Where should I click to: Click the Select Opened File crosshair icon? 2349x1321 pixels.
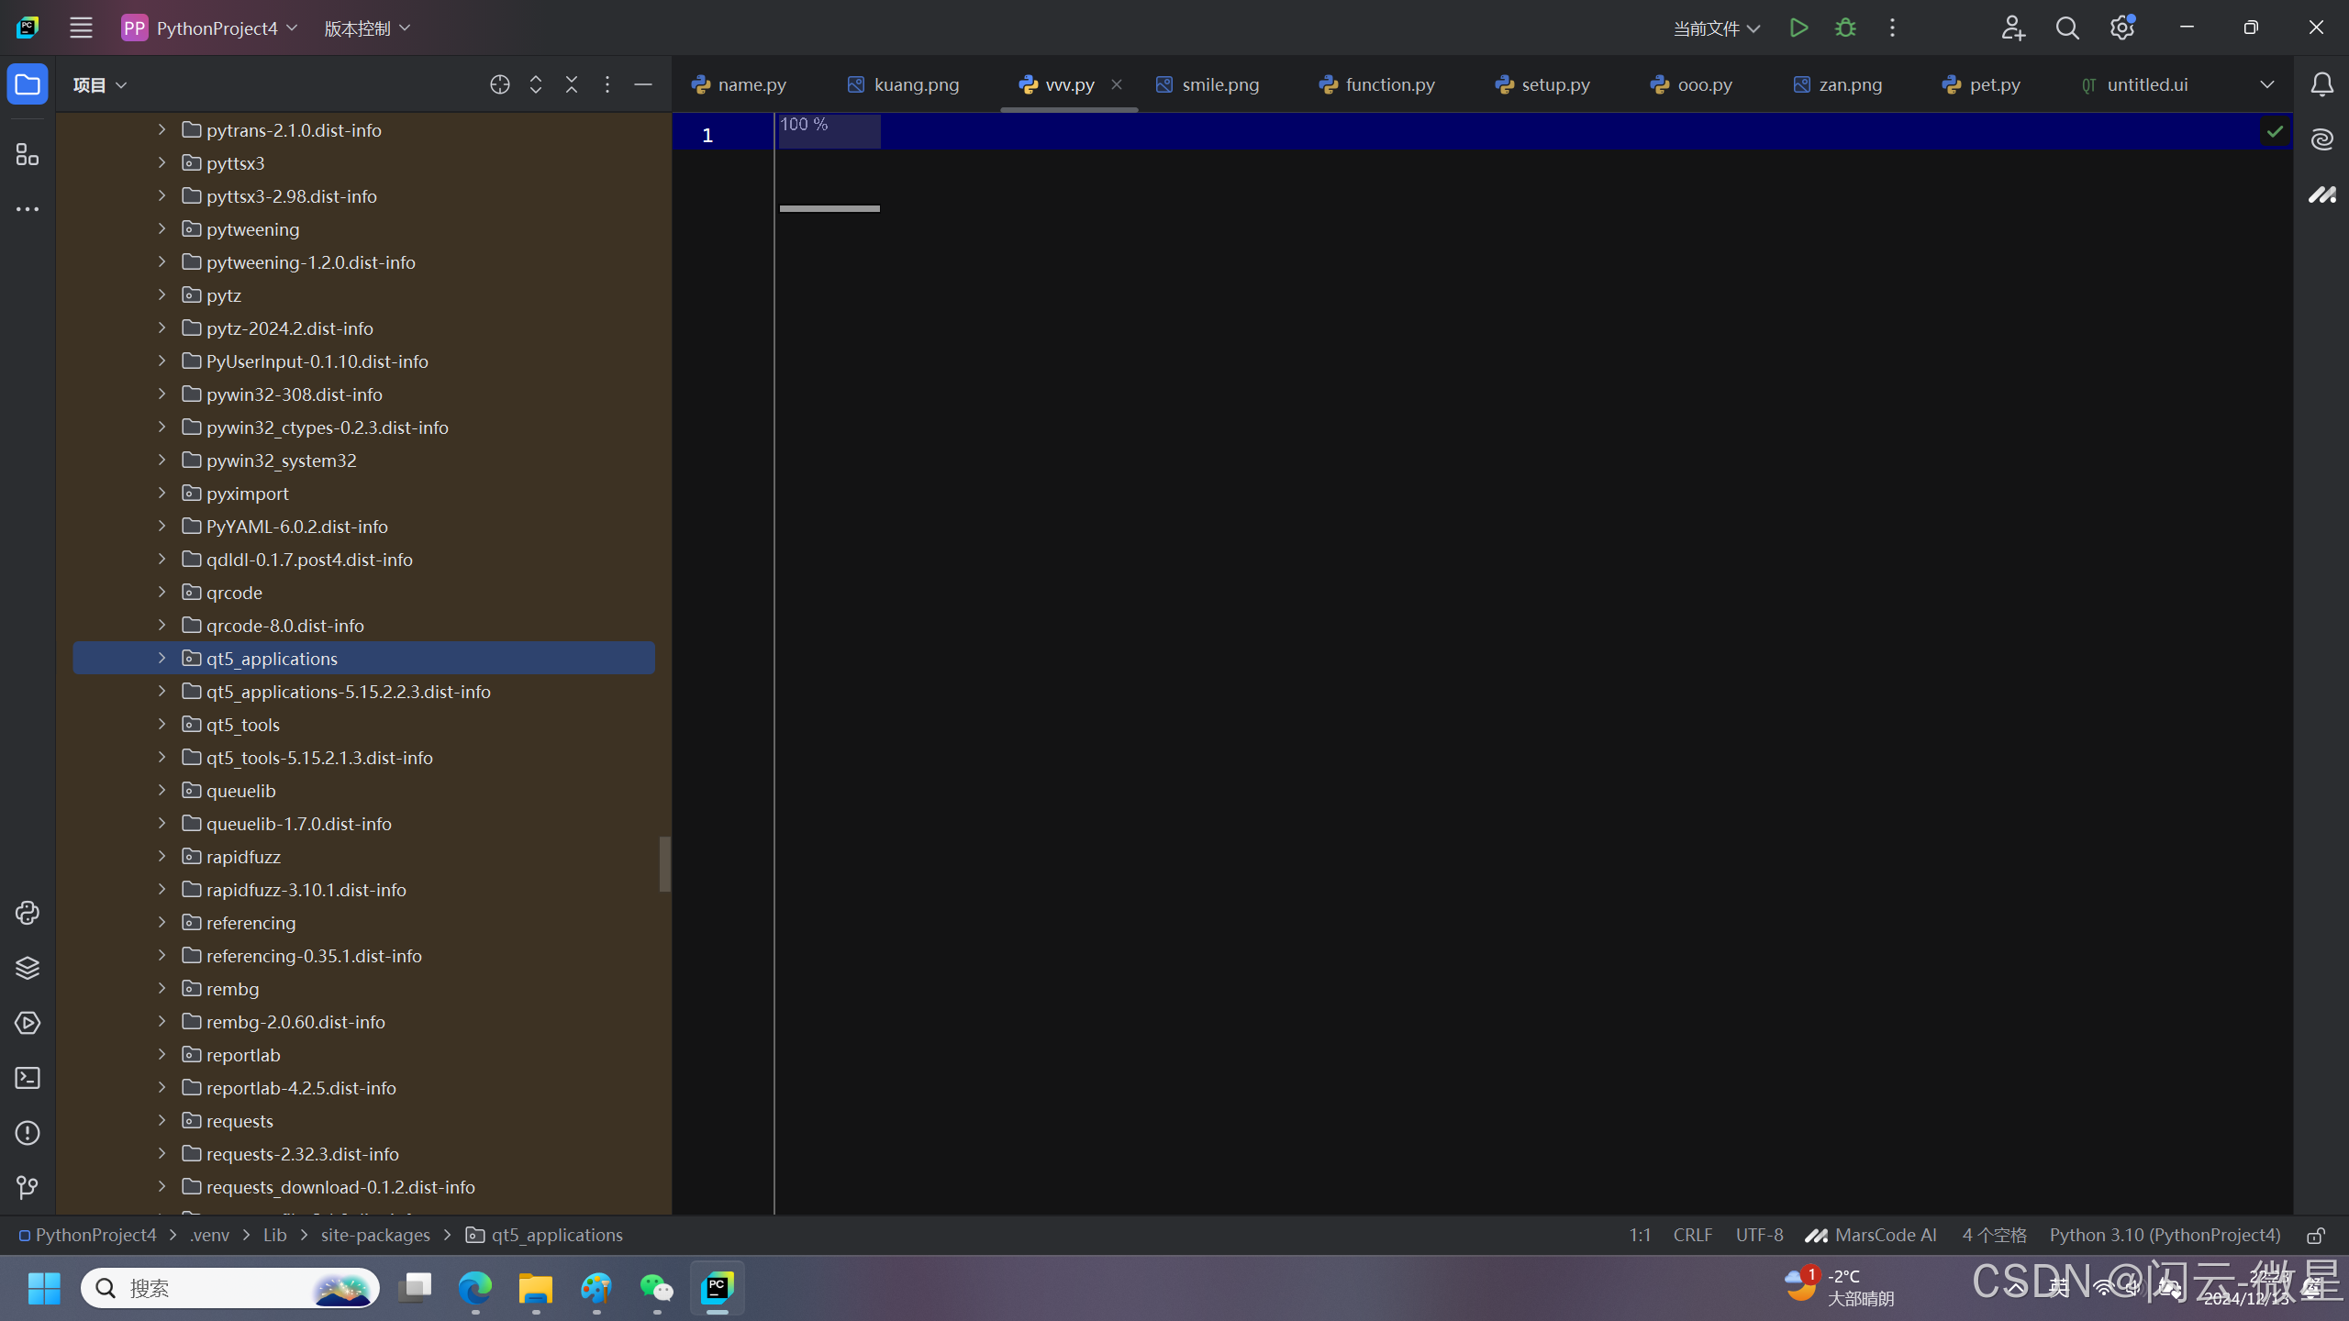(499, 84)
